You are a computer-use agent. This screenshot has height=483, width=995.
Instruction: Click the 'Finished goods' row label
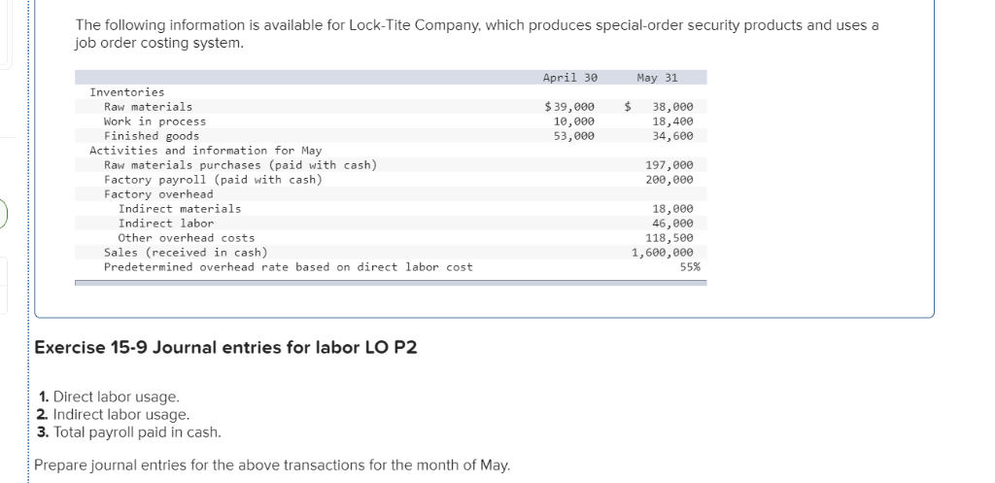click(x=152, y=136)
